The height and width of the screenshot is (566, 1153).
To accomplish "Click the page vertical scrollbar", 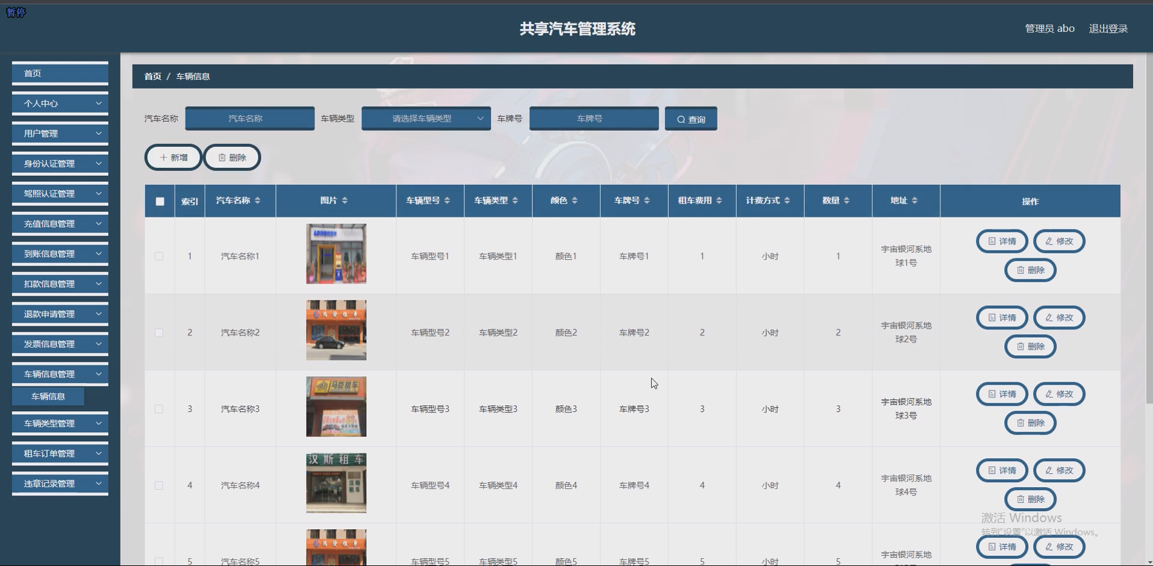I will point(1149,229).
